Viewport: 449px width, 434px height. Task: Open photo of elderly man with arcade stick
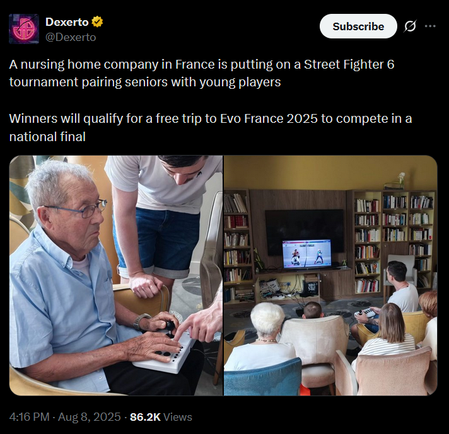tap(116, 275)
